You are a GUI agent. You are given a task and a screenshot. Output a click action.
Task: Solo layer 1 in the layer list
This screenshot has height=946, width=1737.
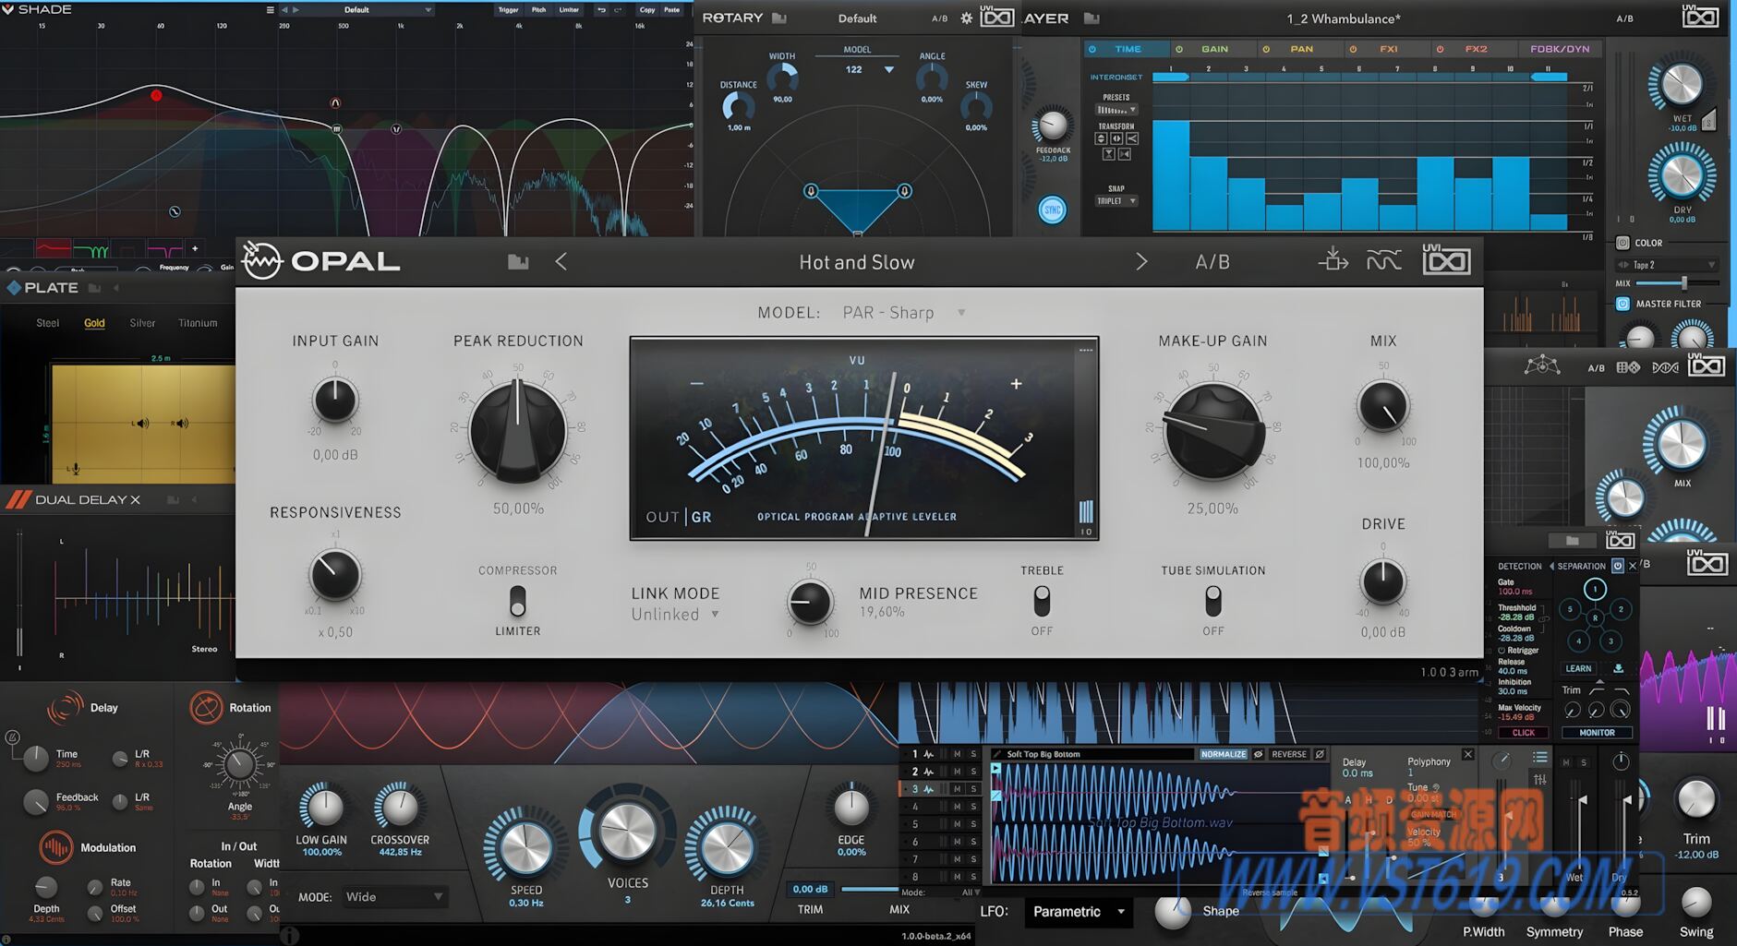click(x=972, y=754)
